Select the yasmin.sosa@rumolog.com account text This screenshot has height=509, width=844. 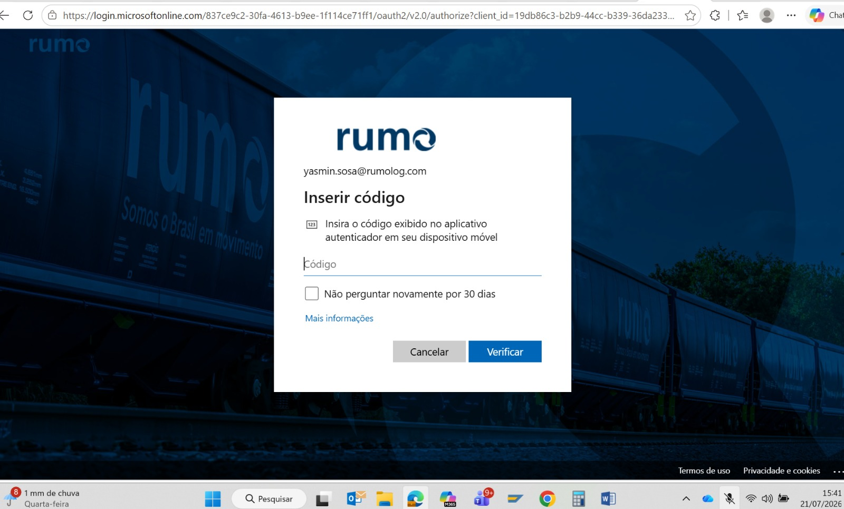(x=365, y=171)
